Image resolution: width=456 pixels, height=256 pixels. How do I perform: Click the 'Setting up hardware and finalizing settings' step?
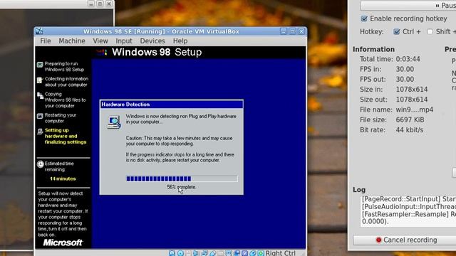pyautogui.click(x=66, y=136)
